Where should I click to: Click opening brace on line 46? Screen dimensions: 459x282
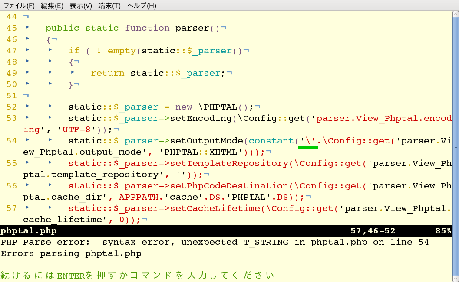point(48,39)
